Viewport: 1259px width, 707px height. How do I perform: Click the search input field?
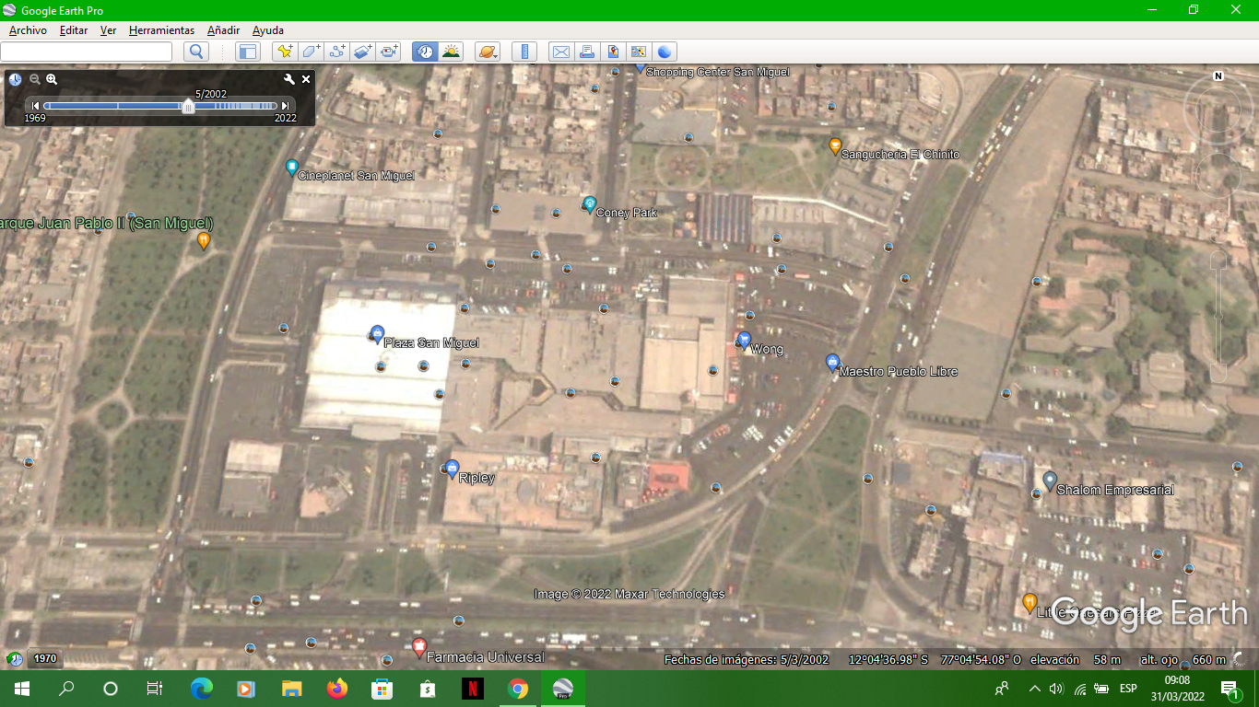pos(86,52)
